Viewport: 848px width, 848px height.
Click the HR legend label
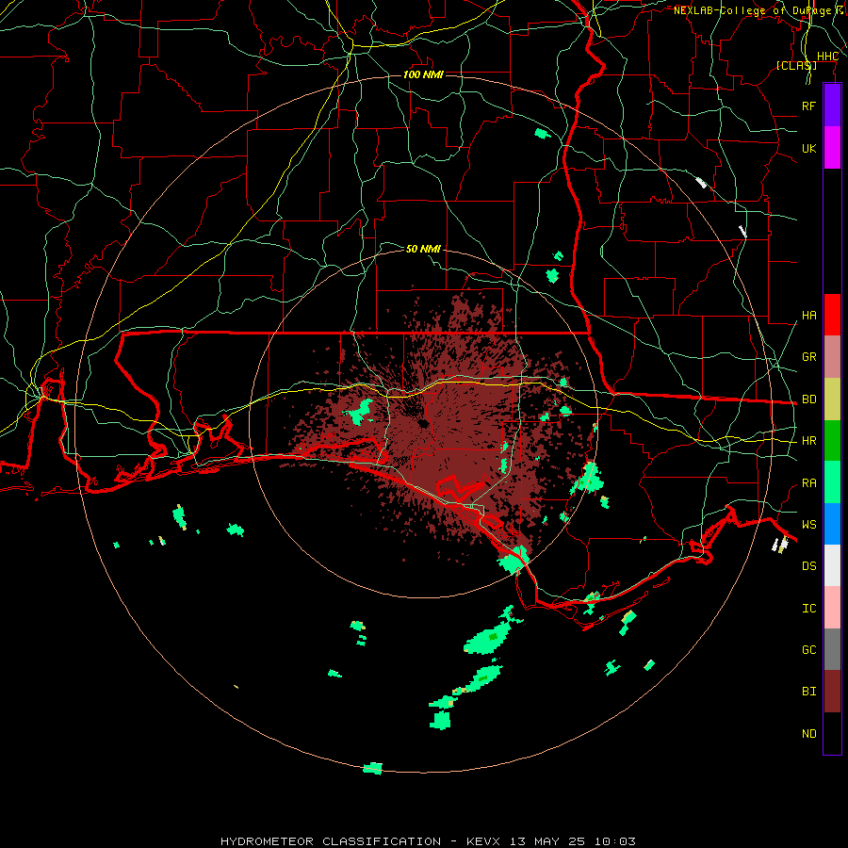808,441
